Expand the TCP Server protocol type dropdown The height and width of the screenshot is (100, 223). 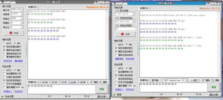click(133, 14)
